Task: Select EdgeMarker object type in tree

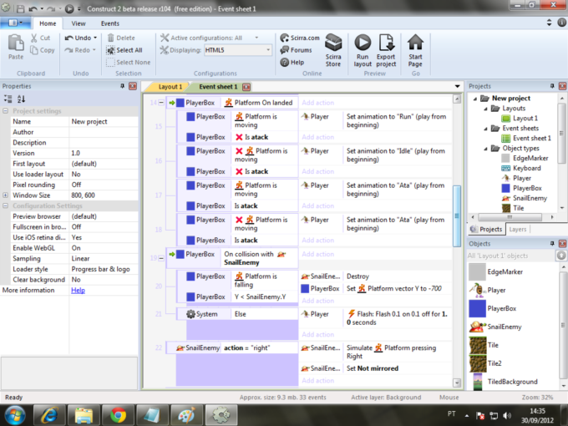Action: (525, 158)
